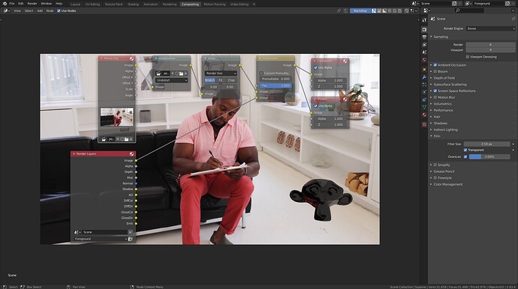Image resolution: width=518 pixels, height=289 pixels.
Task: Open the Active Tool settings icon
Action: [x=424, y=19]
